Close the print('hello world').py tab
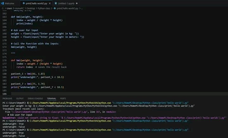The height and width of the screenshot is (138, 228). [50, 3]
